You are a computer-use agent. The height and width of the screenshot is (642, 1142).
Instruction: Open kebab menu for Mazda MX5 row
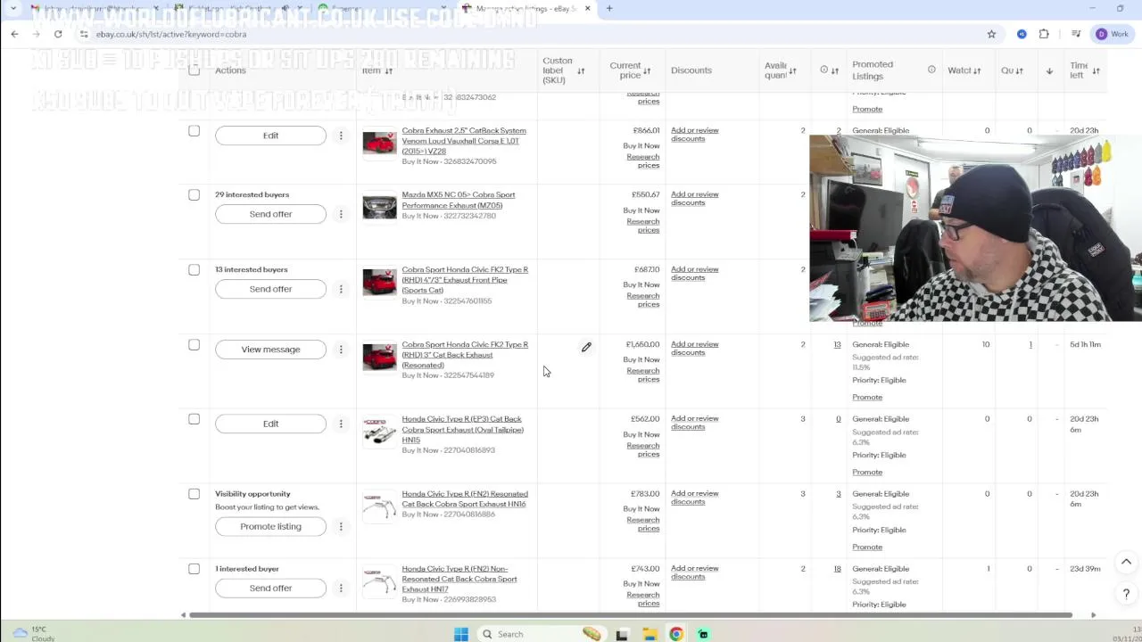click(x=340, y=214)
